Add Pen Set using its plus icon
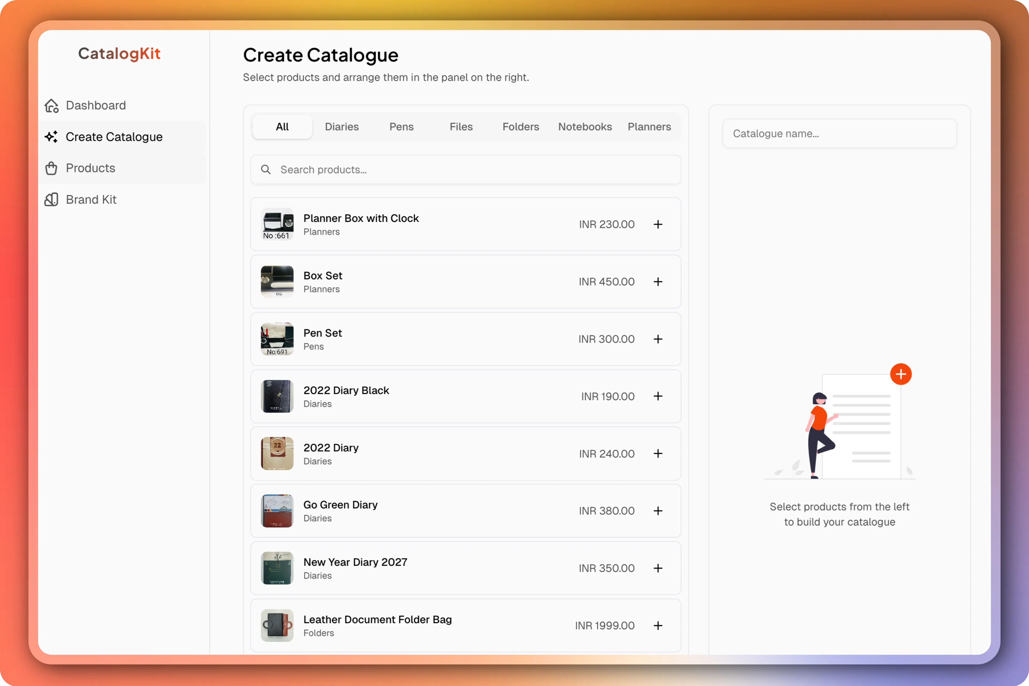The height and width of the screenshot is (686, 1029). pos(658,339)
